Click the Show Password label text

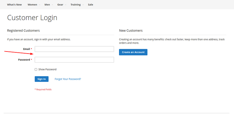pos(47,70)
